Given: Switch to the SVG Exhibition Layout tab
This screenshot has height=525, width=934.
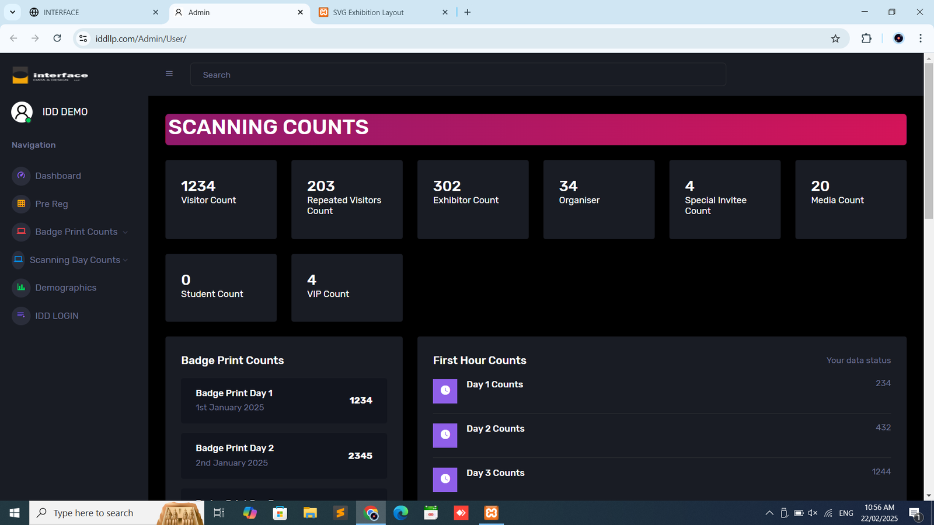Looking at the screenshot, I should click(x=368, y=12).
